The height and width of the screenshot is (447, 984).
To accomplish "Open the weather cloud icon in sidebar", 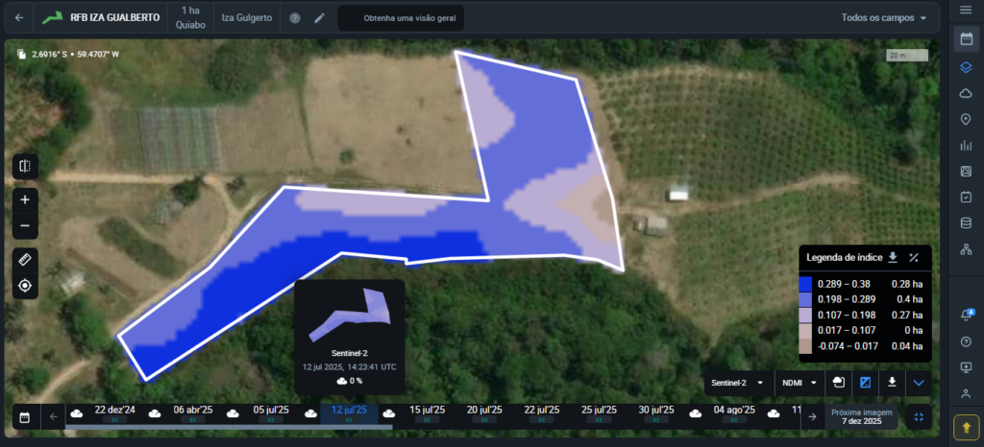I will [966, 93].
